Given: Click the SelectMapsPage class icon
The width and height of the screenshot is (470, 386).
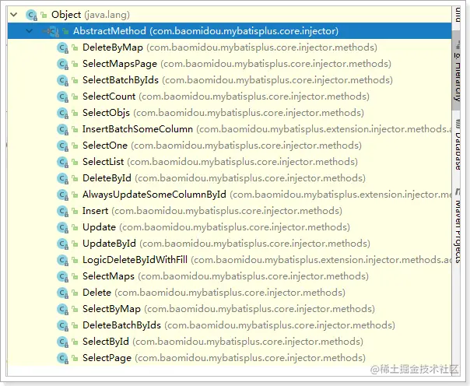Looking at the screenshot, I should click(63, 64).
